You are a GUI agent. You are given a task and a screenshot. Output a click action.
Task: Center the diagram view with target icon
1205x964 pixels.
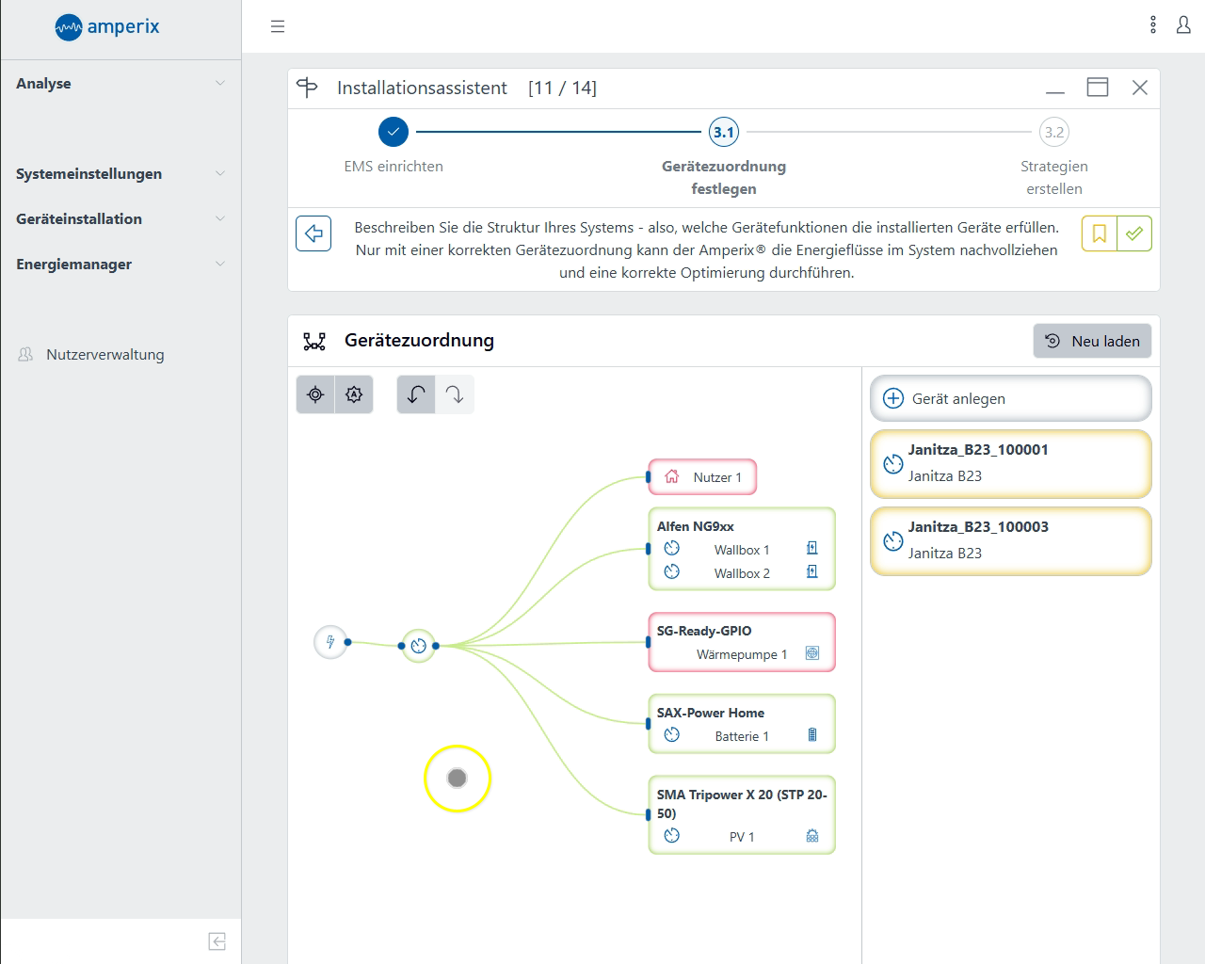tap(315, 394)
